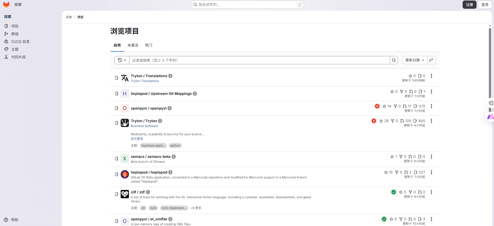The image size is (494, 226).
Task: Click star icon for xemacs / xemacs-beta
Action: 392,157
